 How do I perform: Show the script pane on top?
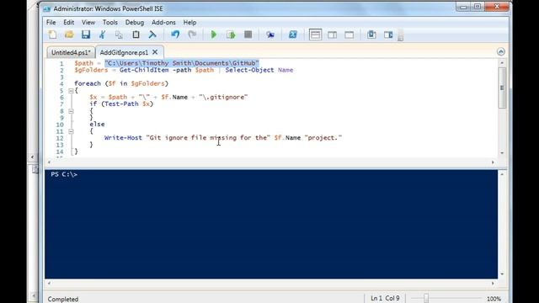[315, 35]
